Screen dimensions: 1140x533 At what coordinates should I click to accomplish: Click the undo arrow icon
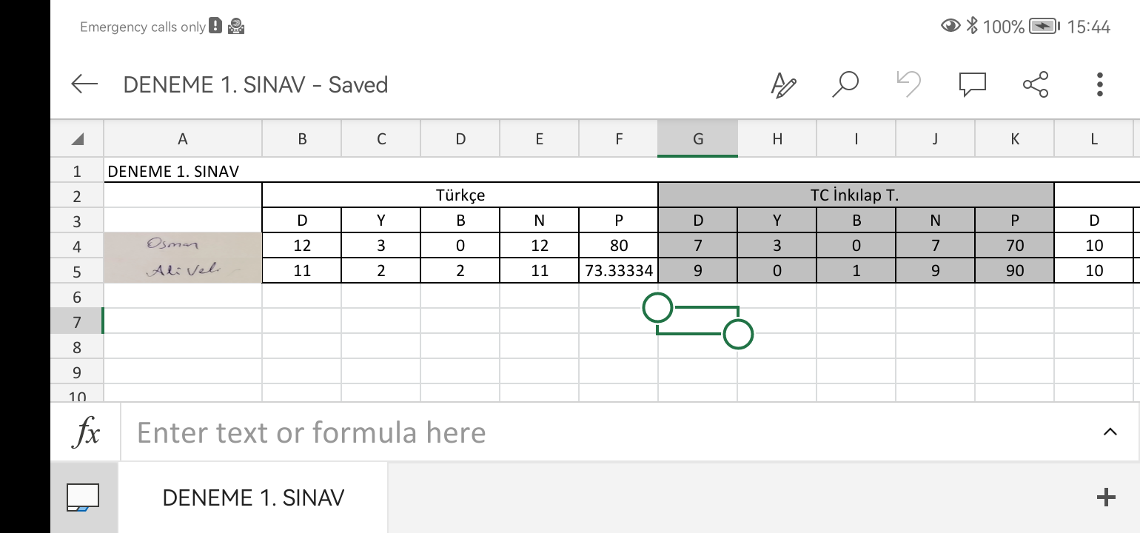click(x=908, y=84)
